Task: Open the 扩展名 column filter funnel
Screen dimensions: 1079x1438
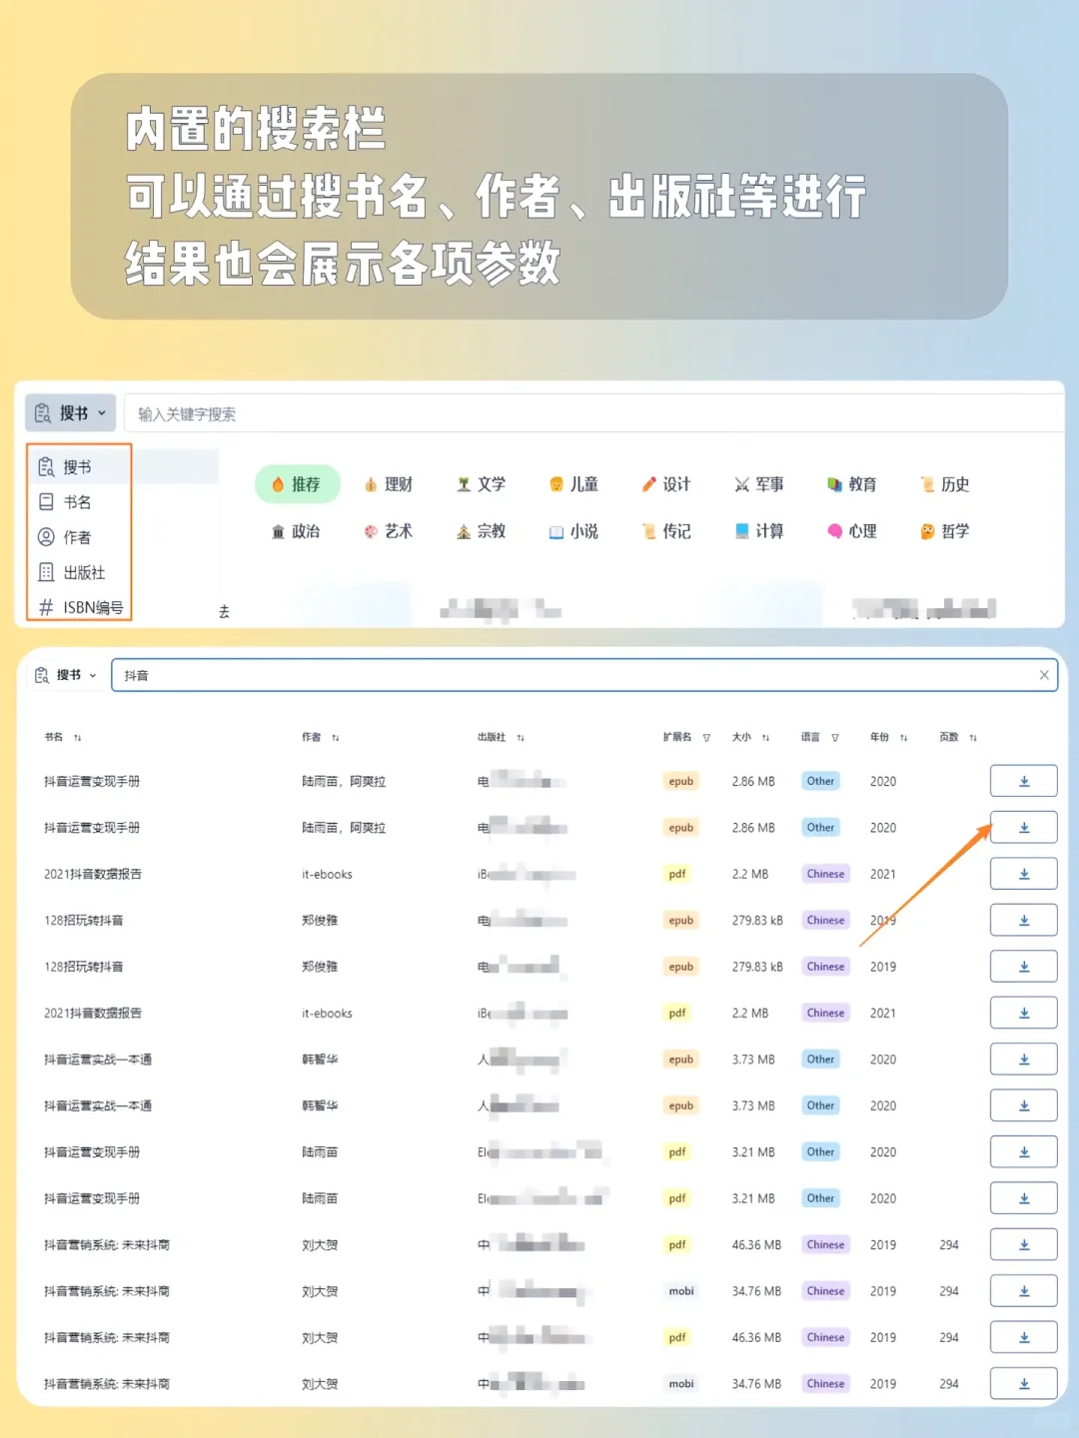Action: click(706, 738)
